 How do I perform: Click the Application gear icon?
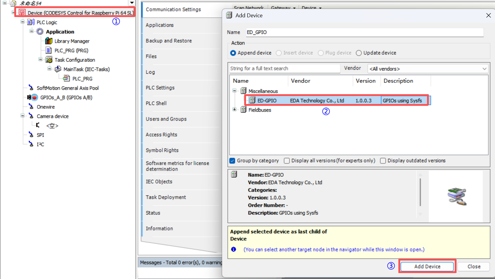(40, 32)
